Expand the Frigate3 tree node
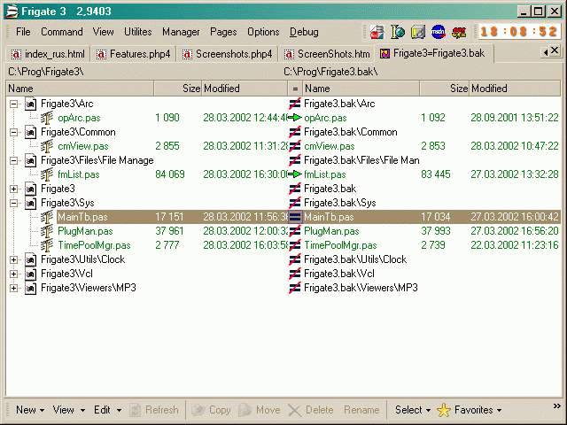 click(14, 189)
